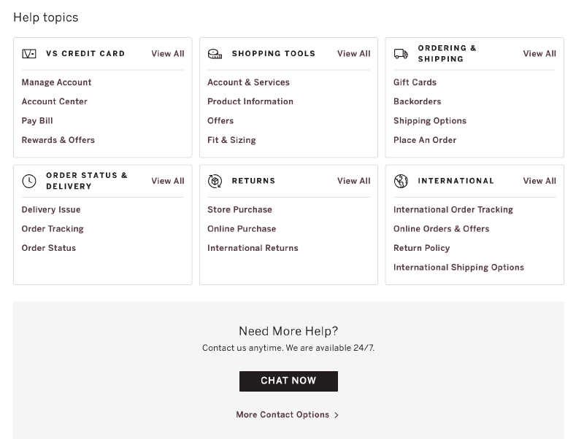View all VS Credit Card topics
Screen dimensions: 584x439
(167, 54)
